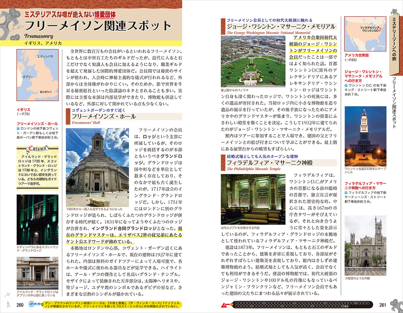Screen dimensions: 403x313
Task: Click the フリーメイソンズ・ホール section heading
Action: click(104, 116)
